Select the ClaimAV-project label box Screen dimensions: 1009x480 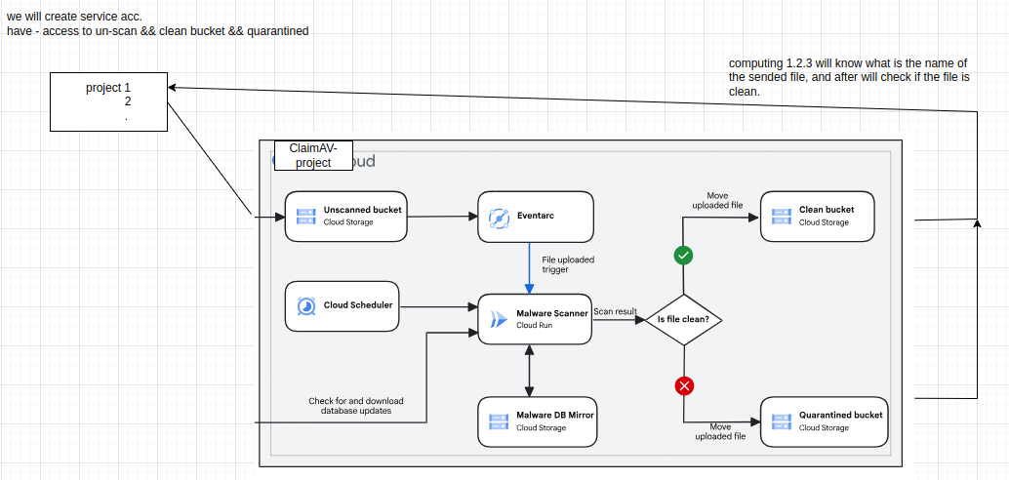(x=313, y=156)
